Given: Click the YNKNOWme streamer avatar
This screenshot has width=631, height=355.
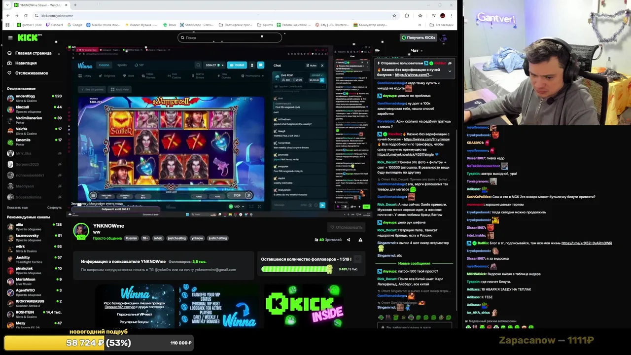Looking at the screenshot, I should (x=81, y=230).
